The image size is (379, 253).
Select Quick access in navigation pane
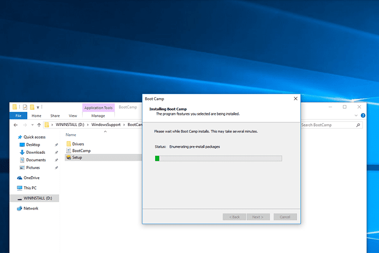pyautogui.click(x=34, y=137)
